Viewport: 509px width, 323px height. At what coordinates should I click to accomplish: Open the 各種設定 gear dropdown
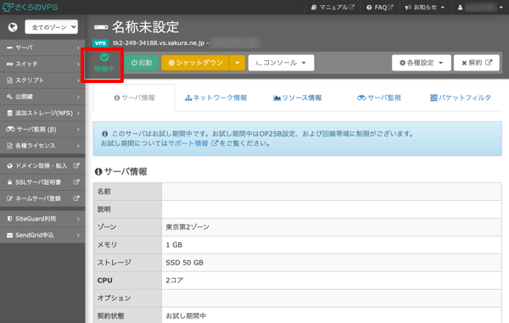point(422,63)
